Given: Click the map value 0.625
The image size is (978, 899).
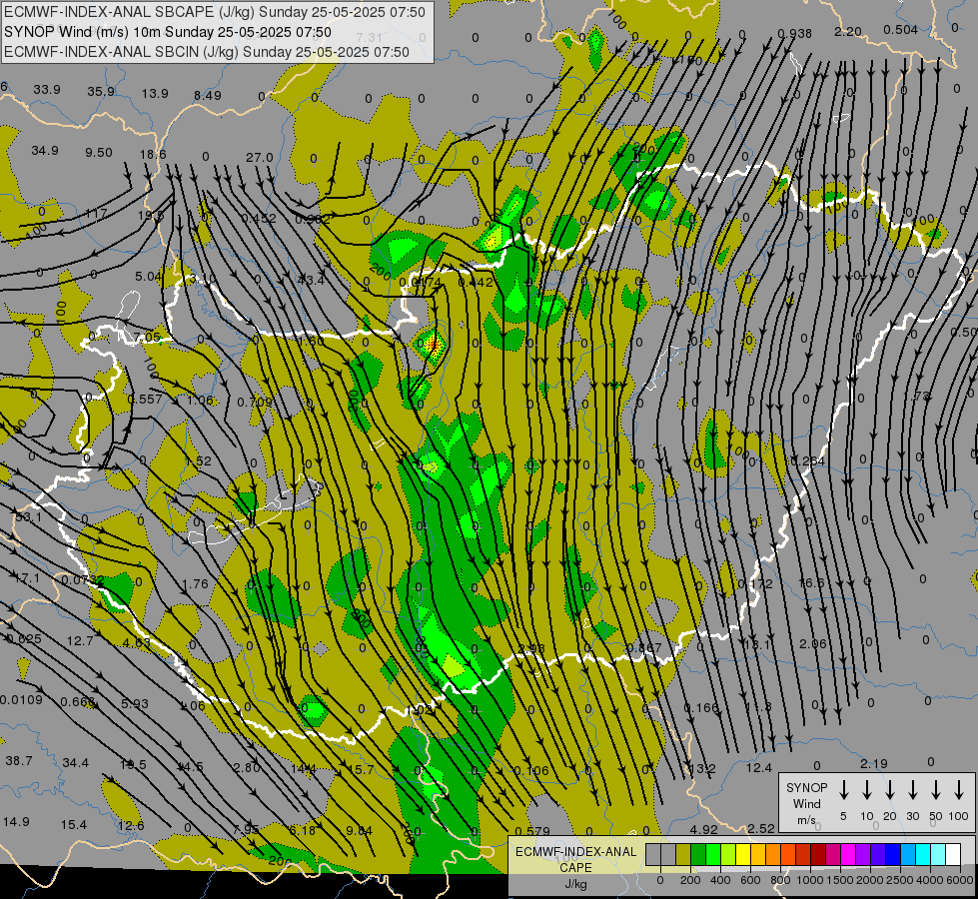Looking at the screenshot, I should 24,639.
